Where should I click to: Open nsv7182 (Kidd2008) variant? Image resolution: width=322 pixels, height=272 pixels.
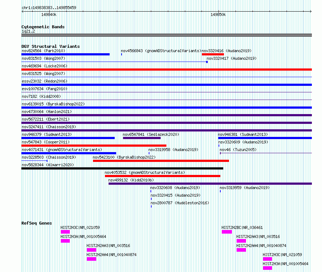41,96
